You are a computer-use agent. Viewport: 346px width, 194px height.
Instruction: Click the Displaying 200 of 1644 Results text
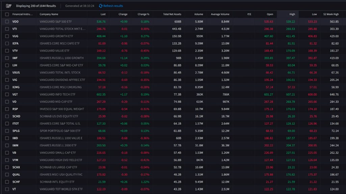pyautogui.click(x=36, y=6)
